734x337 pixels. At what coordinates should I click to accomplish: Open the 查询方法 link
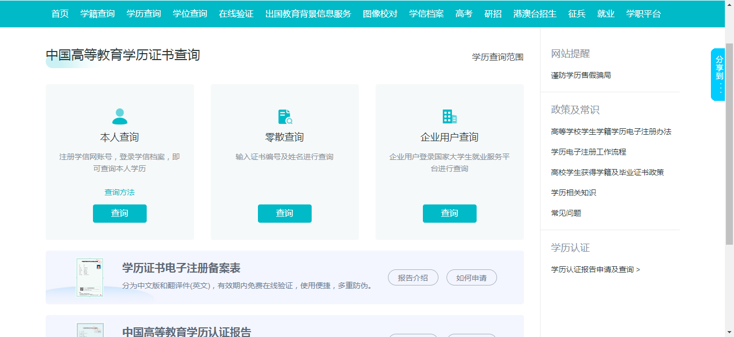pos(119,192)
